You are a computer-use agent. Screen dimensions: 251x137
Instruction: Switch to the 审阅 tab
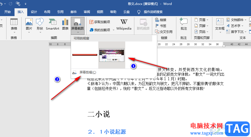pos(87,12)
